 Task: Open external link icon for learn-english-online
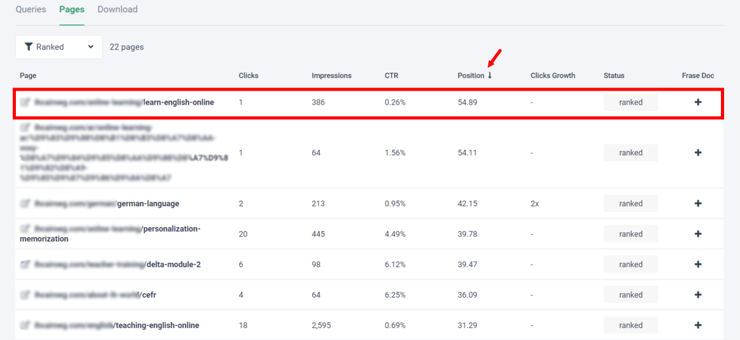pos(25,102)
